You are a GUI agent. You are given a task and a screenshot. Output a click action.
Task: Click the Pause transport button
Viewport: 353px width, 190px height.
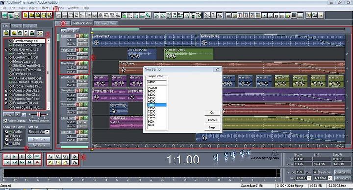22,156
